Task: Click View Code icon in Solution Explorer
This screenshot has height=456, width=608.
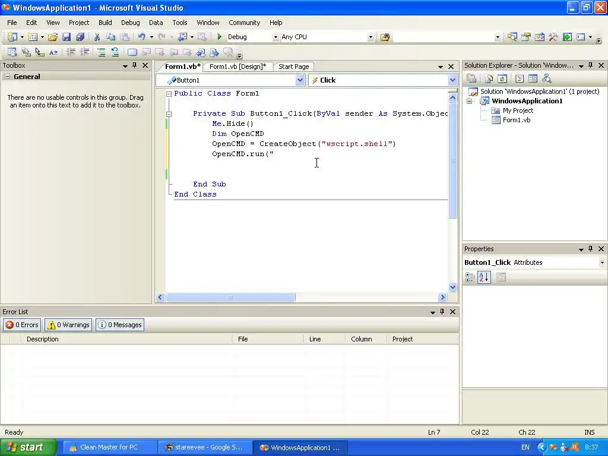Action: tap(519, 79)
